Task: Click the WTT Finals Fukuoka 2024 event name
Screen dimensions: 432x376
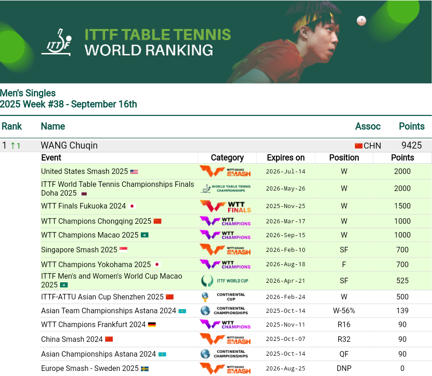Action: (x=83, y=206)
